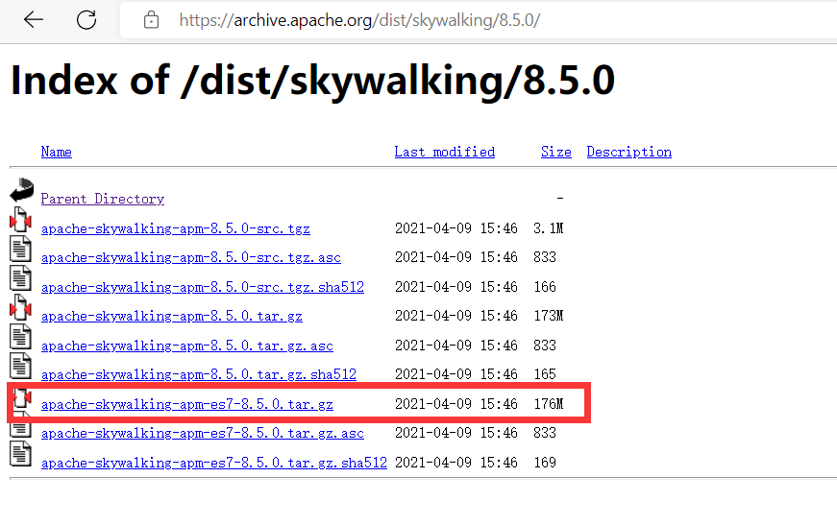Sort listing by Name column
Image resolution: width=837 pixels, height=525 pixels.
click(56, 152)
